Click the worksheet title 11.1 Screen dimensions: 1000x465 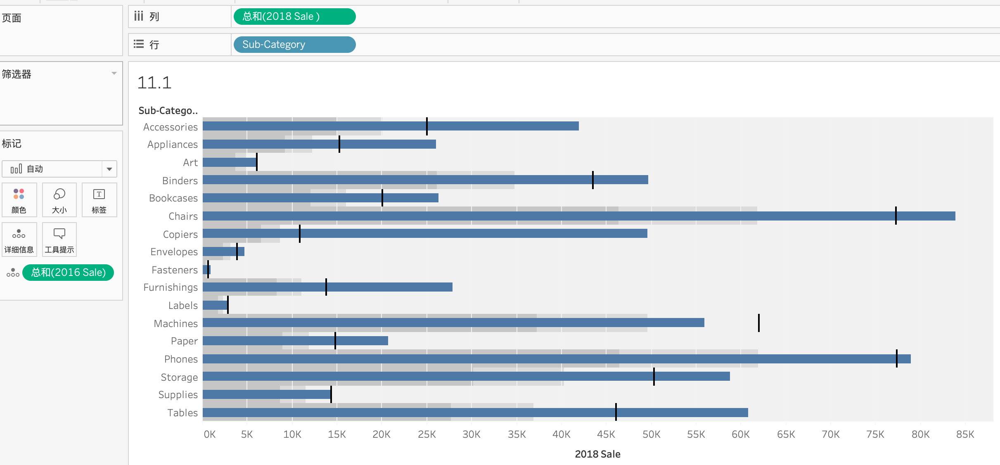[154, 83]
